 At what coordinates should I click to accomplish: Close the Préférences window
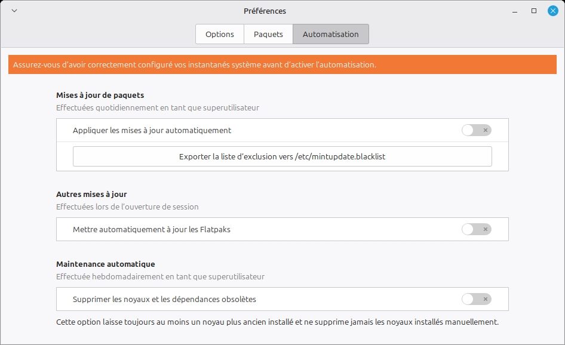(x=552, y=11)
